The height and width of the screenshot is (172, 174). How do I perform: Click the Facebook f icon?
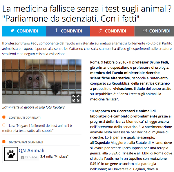pos(56,30)
